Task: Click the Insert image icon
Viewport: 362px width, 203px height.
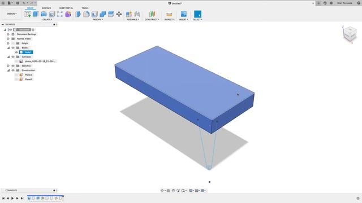Action: coord(183,14)
